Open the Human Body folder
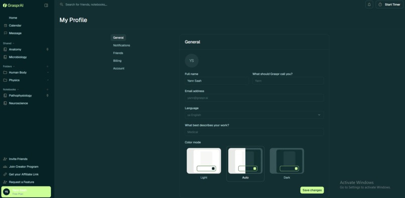The image size is (405, 198). tap(18, 73)
